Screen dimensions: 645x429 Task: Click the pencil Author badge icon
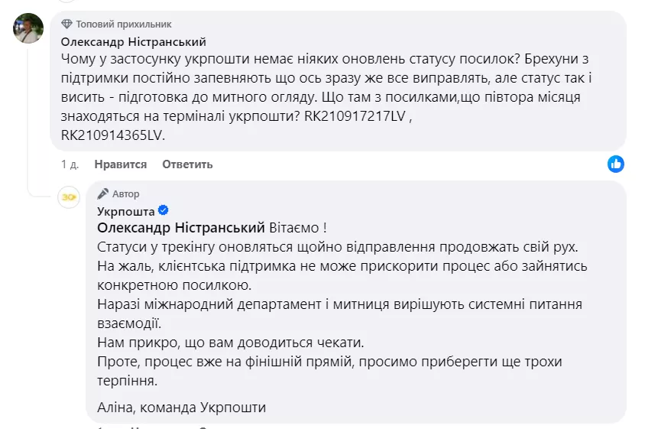coord(103,194)
